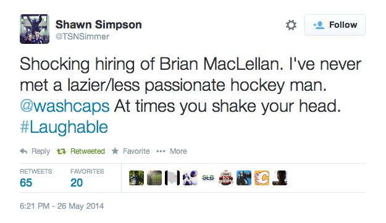Open the @washcaps mention
This screenshot has height=223, width=386.
pyautogui.click(x=64, y=106)
